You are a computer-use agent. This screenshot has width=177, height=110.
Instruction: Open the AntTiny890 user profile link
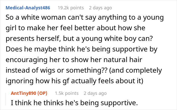point(24,93)
